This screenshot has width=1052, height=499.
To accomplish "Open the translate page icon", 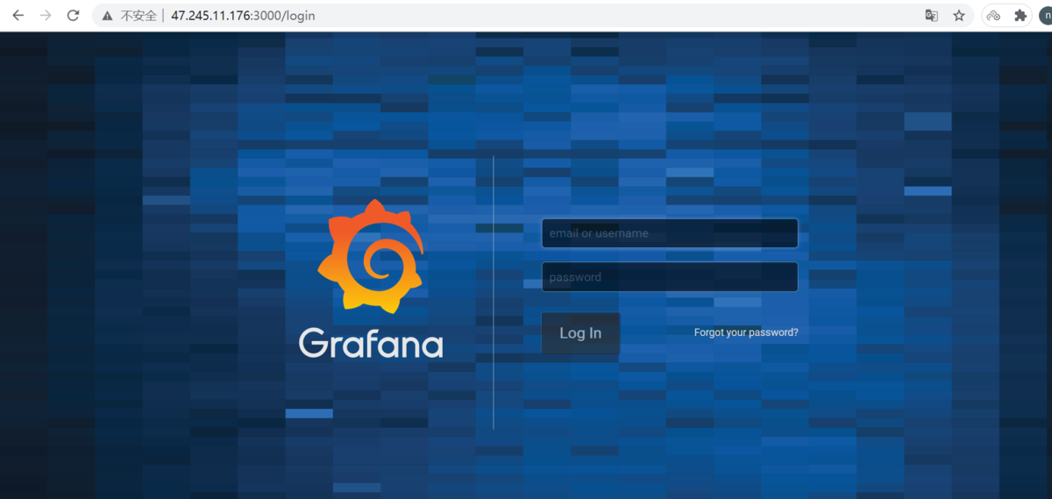I will pos(932,16).
